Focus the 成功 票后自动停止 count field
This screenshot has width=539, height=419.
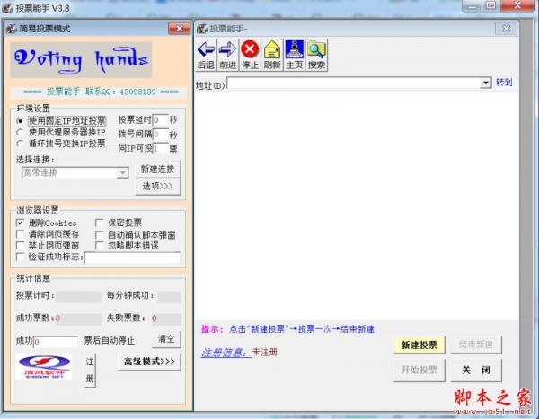pyautogui.click(x=56, y=341)
